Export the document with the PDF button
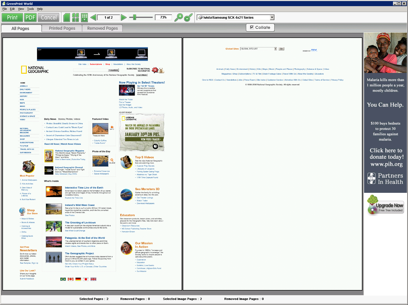 (30, 18)
